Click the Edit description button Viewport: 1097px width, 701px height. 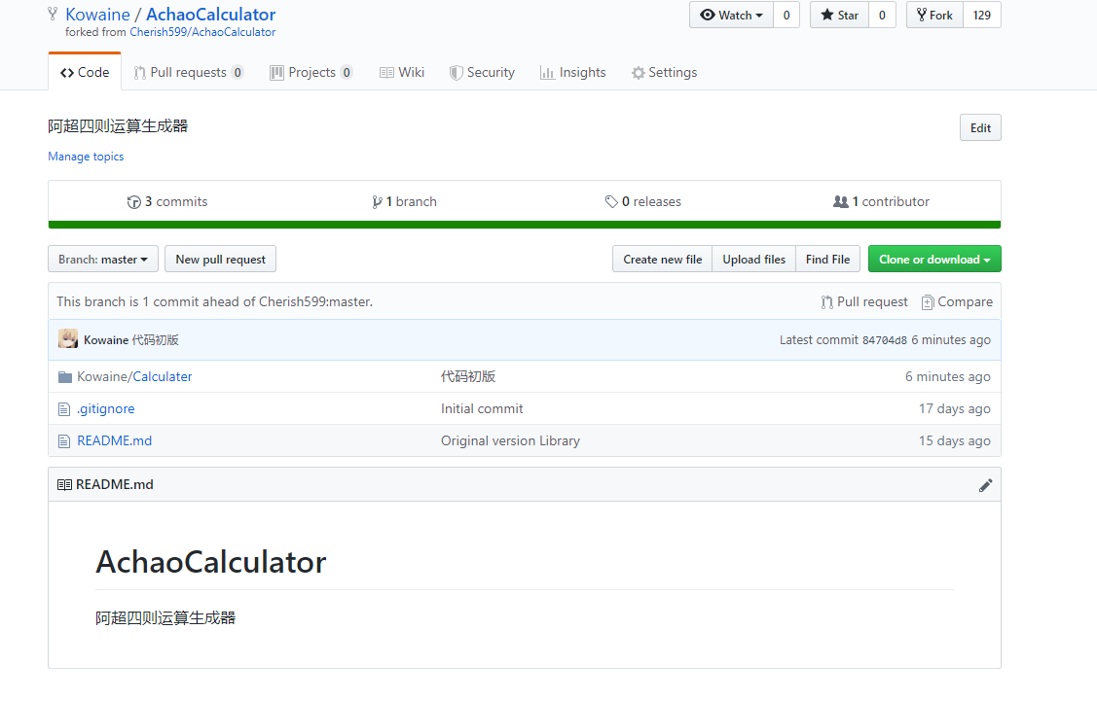[x=980, y=128]
